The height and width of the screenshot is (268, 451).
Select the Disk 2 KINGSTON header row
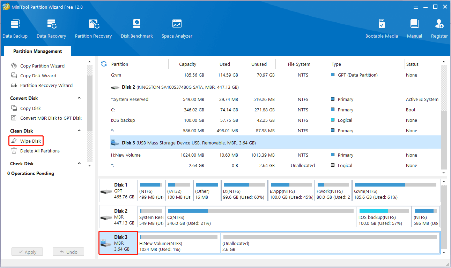275,87
